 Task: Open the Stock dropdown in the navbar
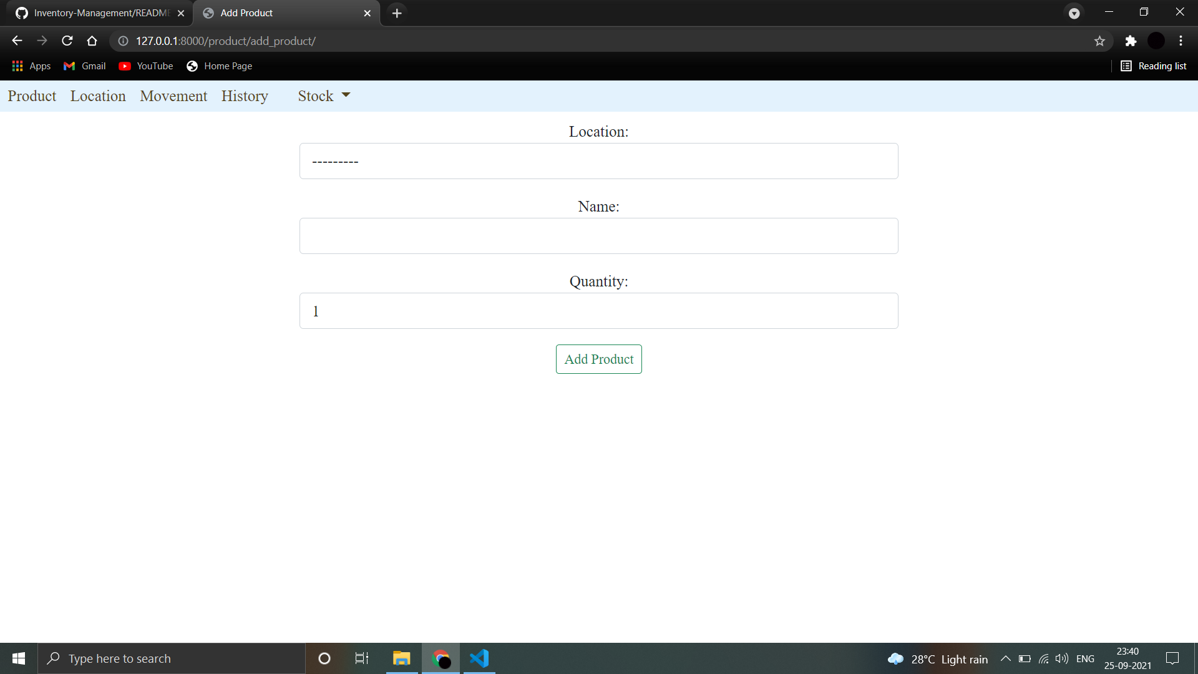323,95
